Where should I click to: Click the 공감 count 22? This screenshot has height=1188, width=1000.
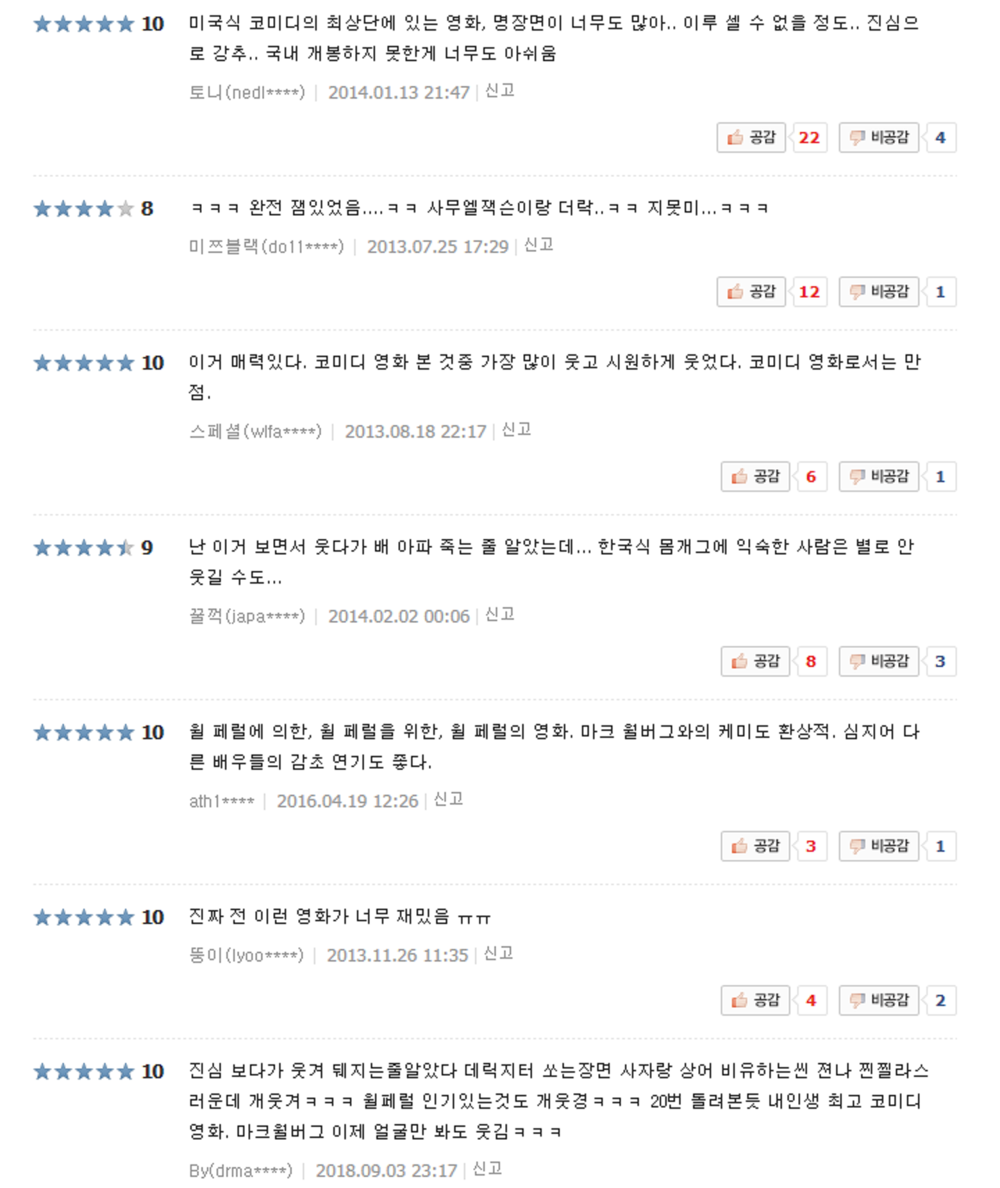[x=809, y=138]
